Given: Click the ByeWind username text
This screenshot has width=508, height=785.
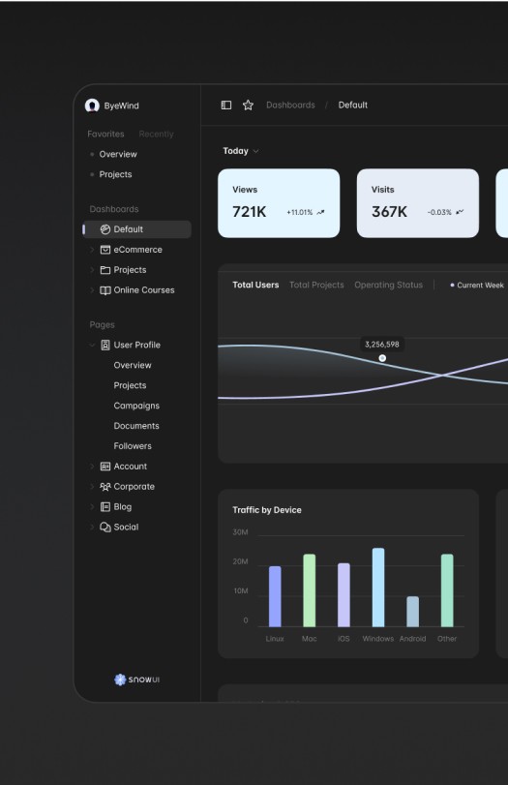Looking at the screenshot, I should click(122, 106).
